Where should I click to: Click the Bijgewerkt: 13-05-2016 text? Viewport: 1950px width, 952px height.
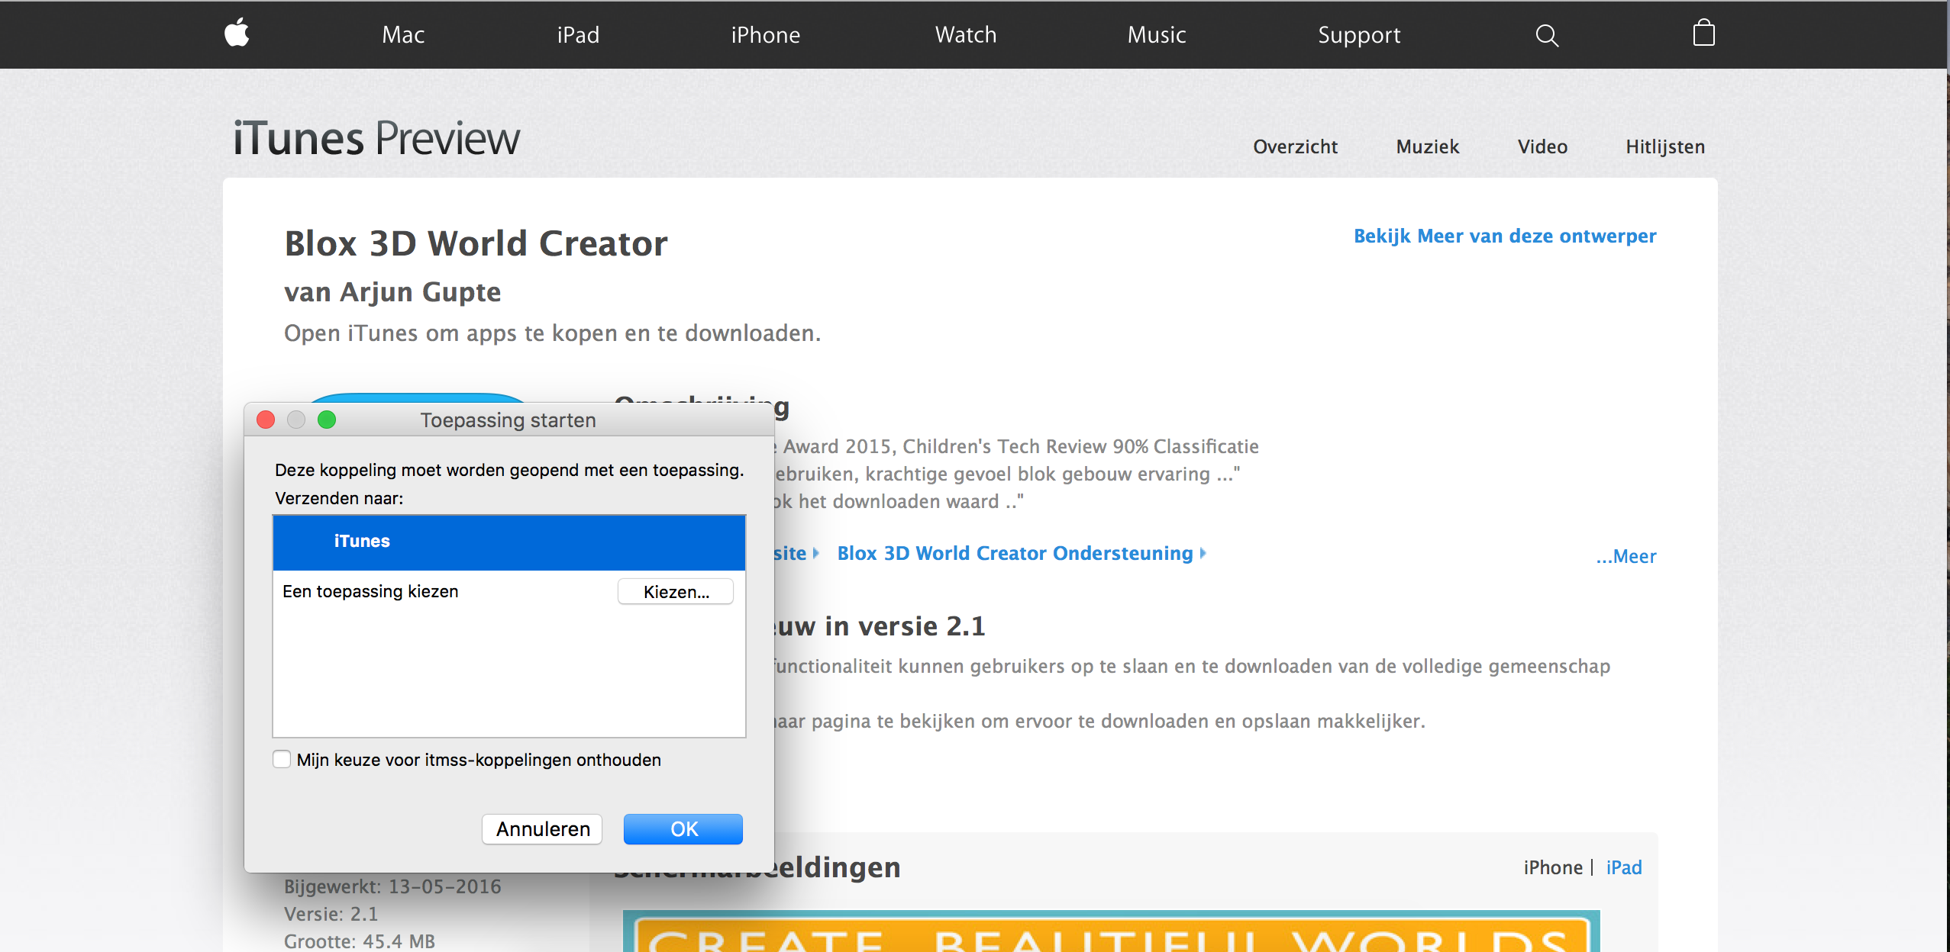[x=392, y=886]
